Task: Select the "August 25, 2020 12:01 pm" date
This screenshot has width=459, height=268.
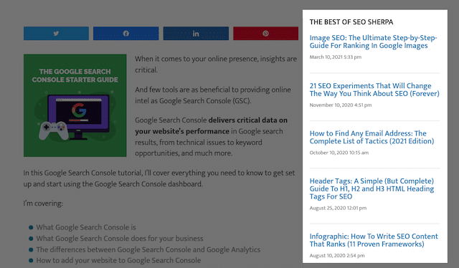Action: 338,208
